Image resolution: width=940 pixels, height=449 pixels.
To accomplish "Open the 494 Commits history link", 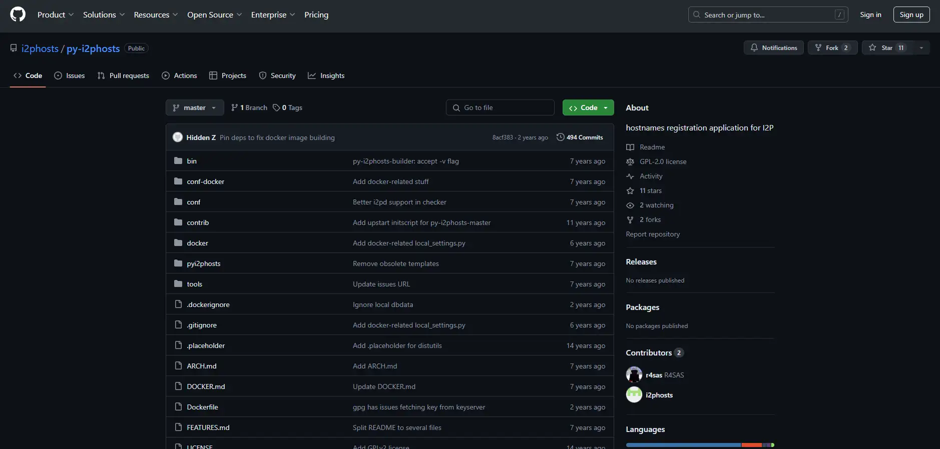I will 580,137.
